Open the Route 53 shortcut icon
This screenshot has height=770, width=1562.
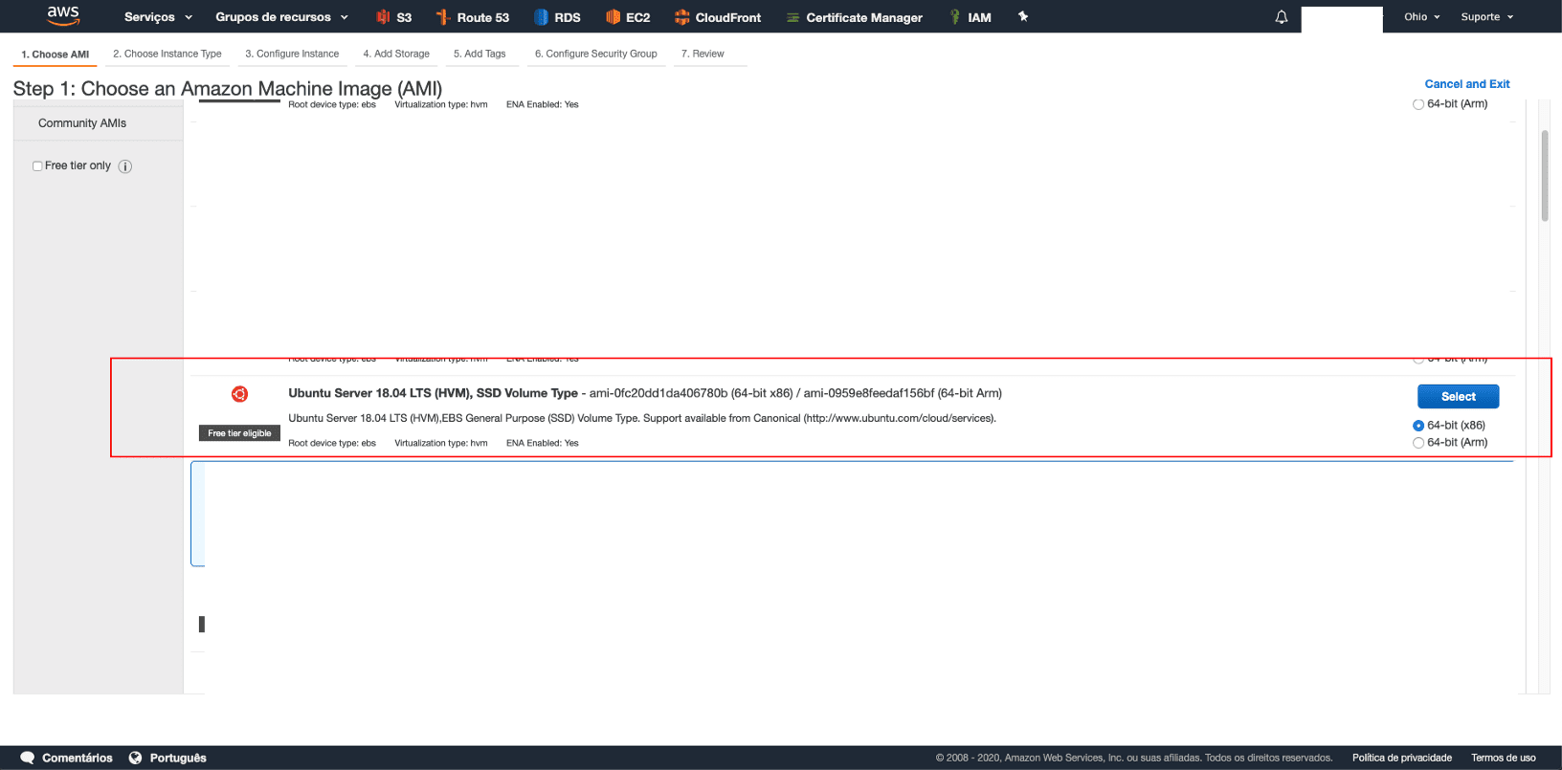tap(443, 17)
